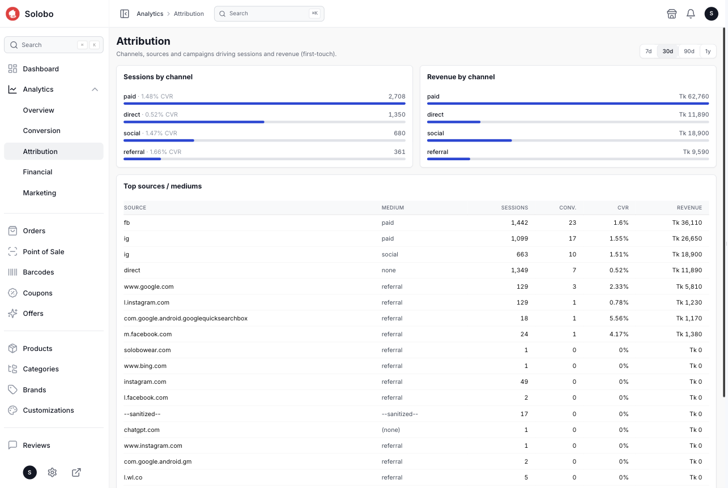This screenshot has width=728, height=488.
Task: Open the storefront icon in the header
Action: click(672, 14)
